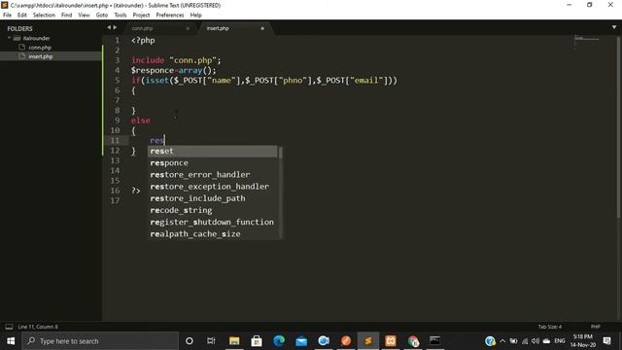Image resolution: width=622 pixels, height=350 pixels.
Task: Open Google Chrome from taskbar
Action: (413, 341)
